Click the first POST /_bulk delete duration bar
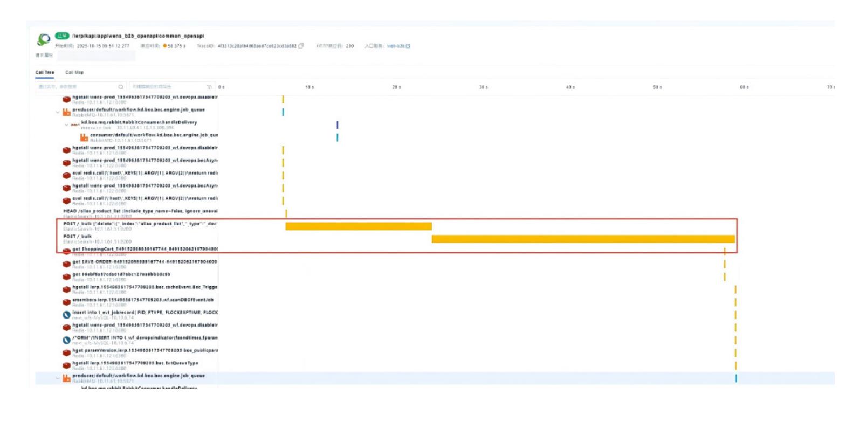This screenshot has height=422, width=860. 359,226
